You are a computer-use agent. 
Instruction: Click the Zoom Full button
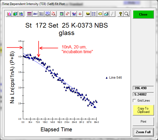coord(143,132)
